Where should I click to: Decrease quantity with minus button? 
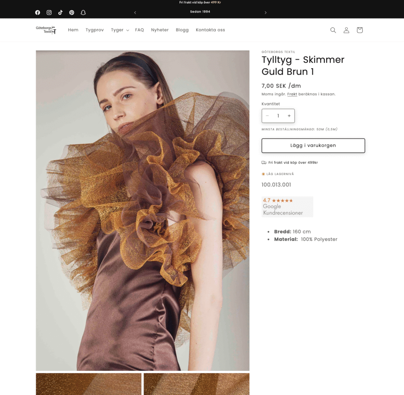pyautogui.click(x=267, y=116)
